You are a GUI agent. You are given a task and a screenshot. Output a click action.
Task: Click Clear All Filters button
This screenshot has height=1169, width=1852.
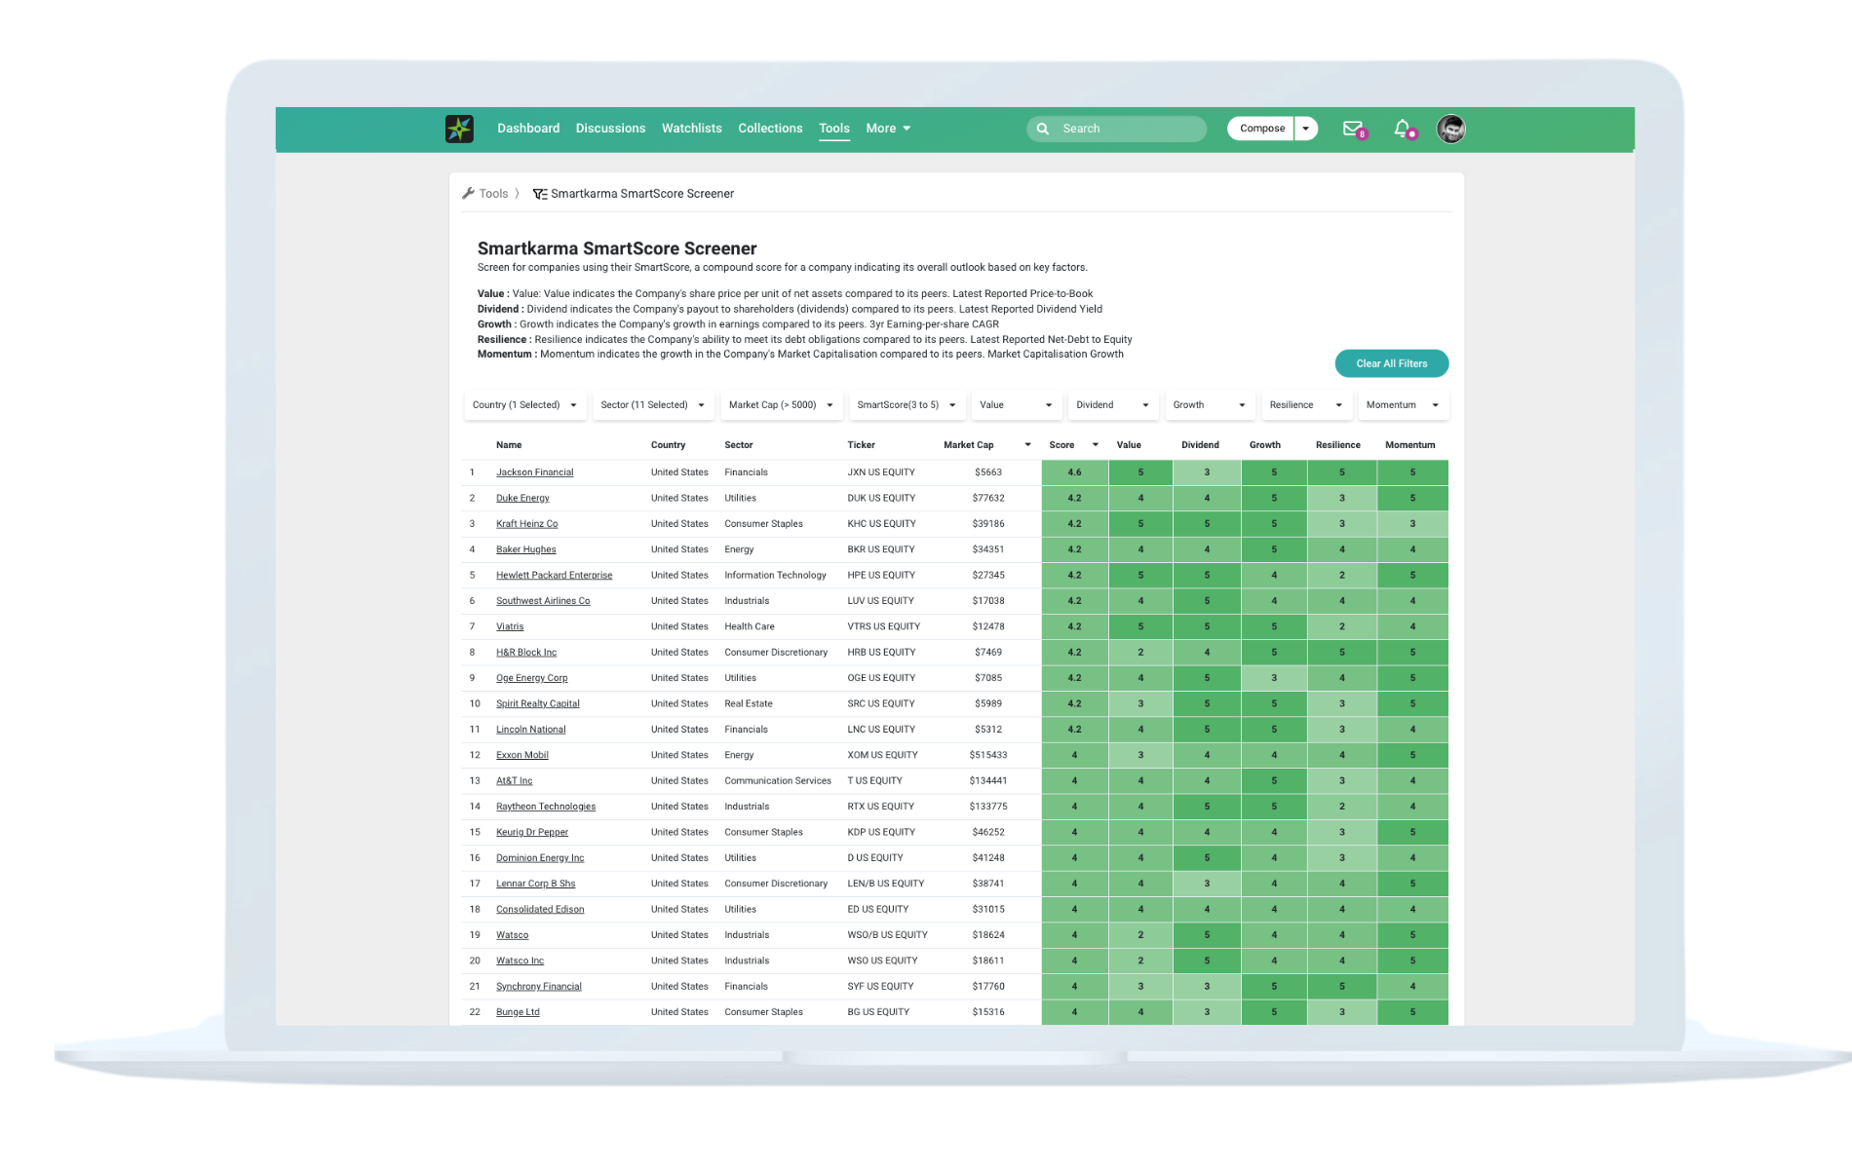(x=1392, y=363)
